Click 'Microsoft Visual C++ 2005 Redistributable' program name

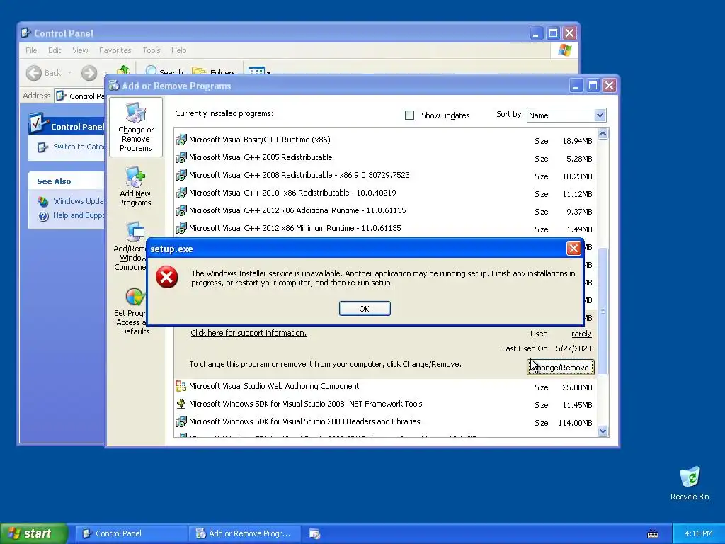click(x=261, y=157)
